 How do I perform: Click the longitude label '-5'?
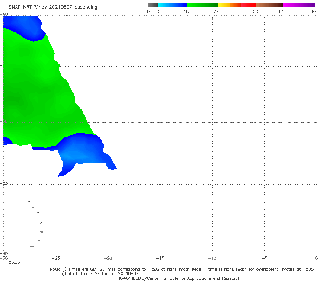point(264,258)
